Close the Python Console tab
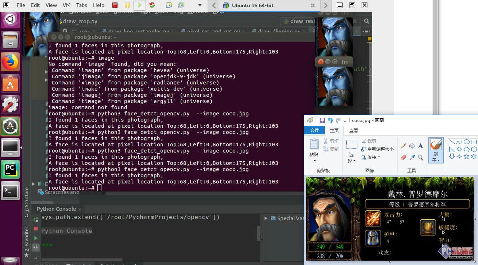 click(x=80, y=209)
